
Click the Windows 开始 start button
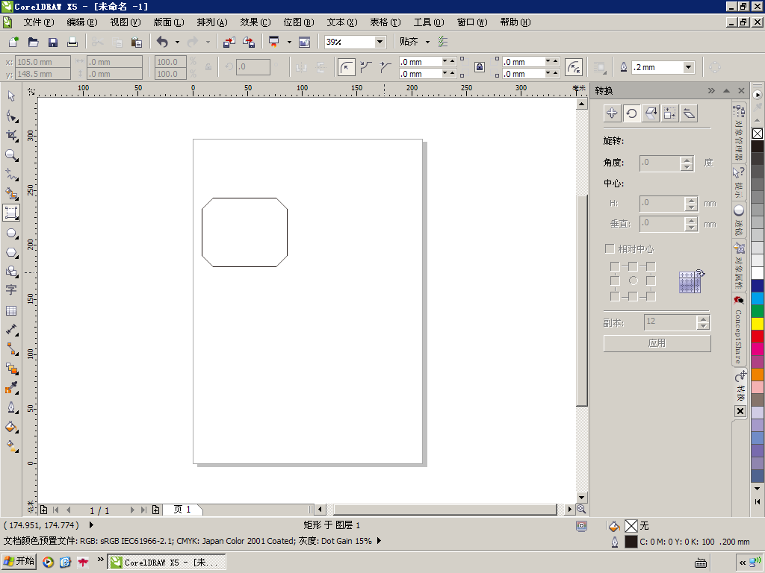pos(19,561)
